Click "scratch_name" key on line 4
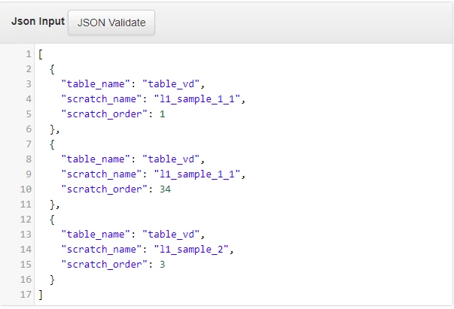This screenshot has height=309, width=454. pos(102,99)
